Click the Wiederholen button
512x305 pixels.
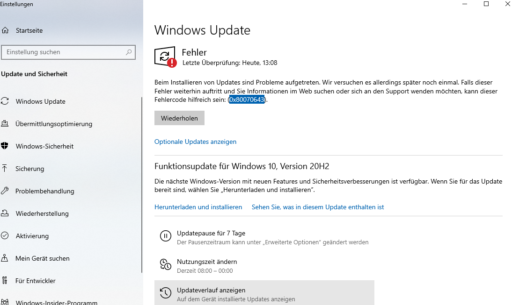(x=179, y=118)
